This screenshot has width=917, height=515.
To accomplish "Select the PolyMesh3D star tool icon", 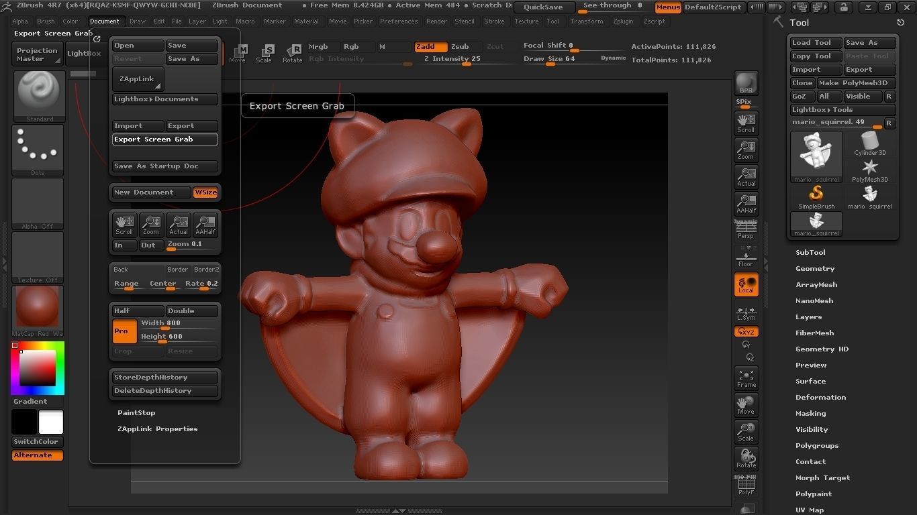I will coord(870,170).
